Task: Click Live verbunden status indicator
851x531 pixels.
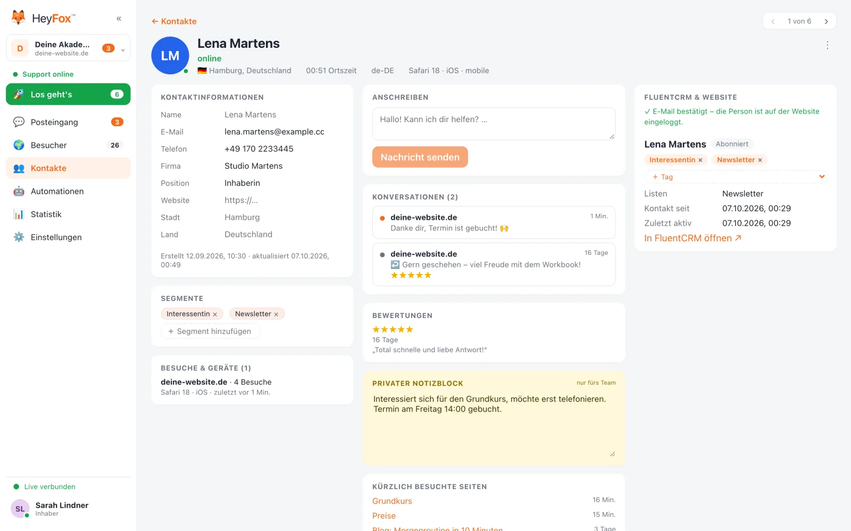Action: [44, 487]
